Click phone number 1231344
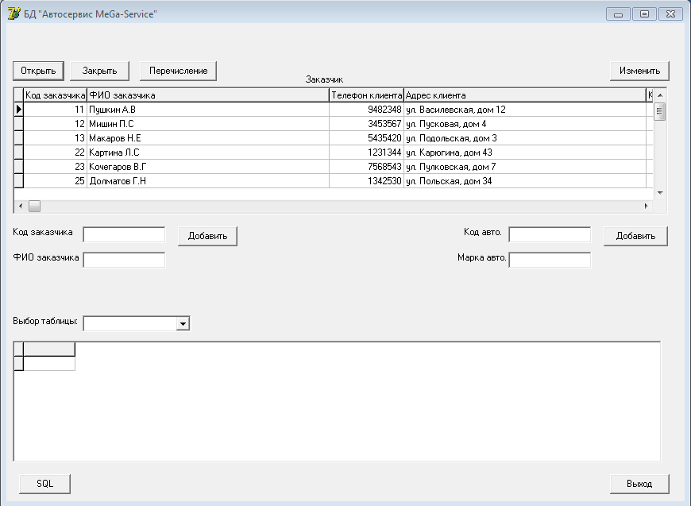691x506 pixels. pyautogui.click(x=366, y=153)
